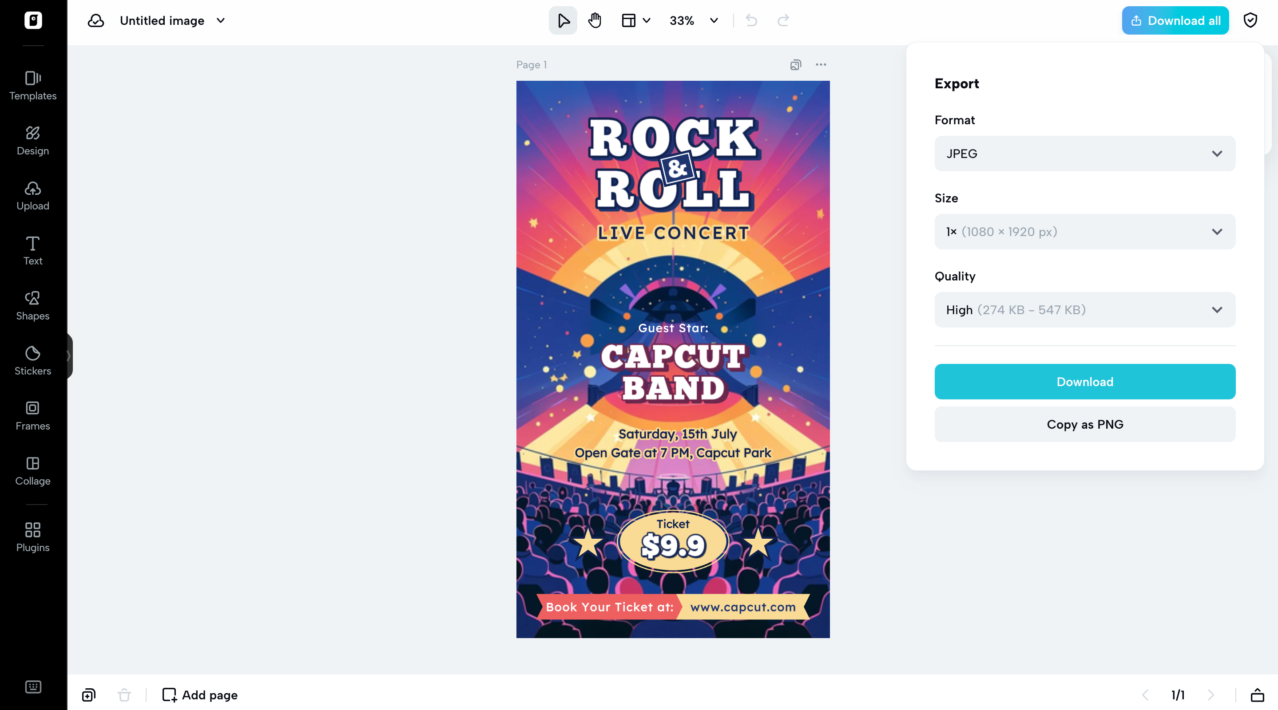
Task: Click the Download all button
Action: click(x=1175, y=20)
